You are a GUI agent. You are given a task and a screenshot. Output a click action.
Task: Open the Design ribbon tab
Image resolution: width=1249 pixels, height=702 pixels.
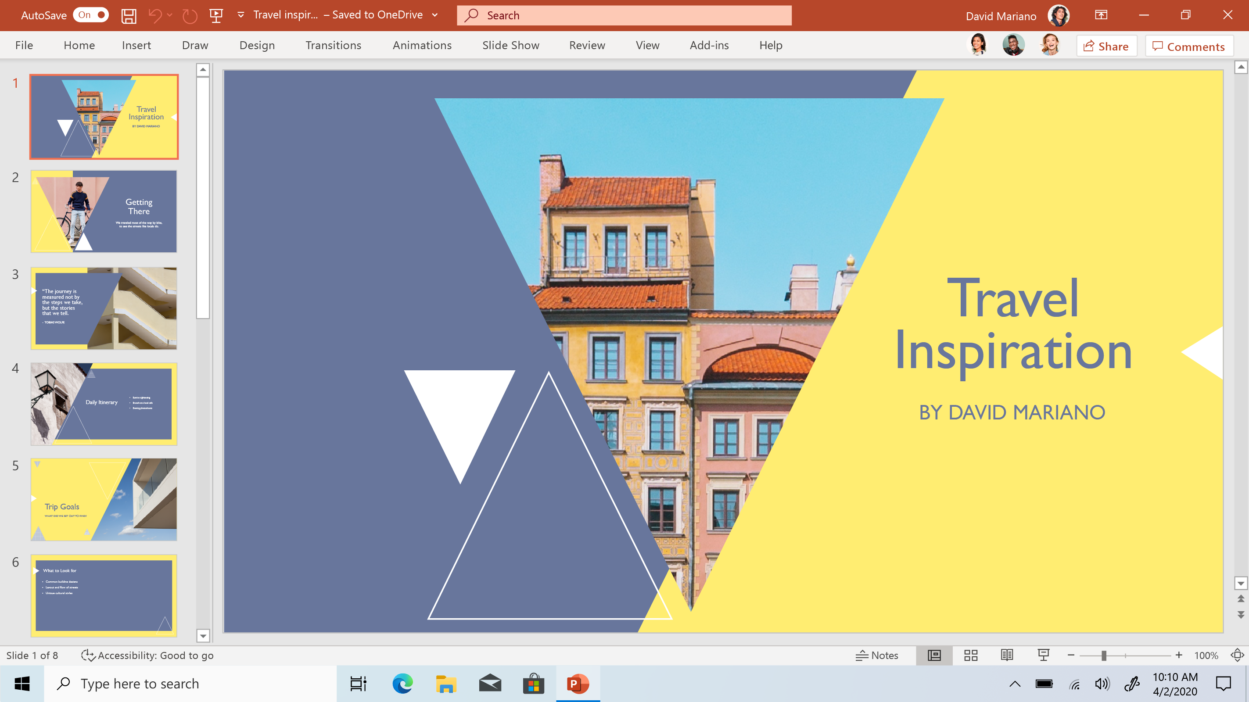pos(257,45)
